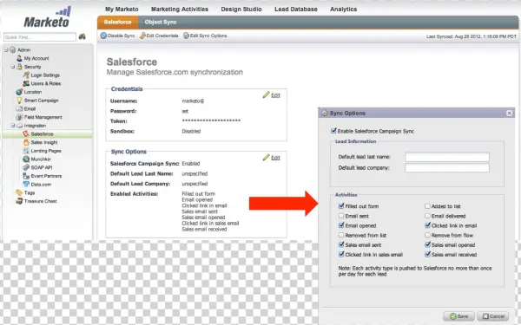Check the Removed from list checkbox
The height and width of the screenshot is (325, 521).
(341, 235)
